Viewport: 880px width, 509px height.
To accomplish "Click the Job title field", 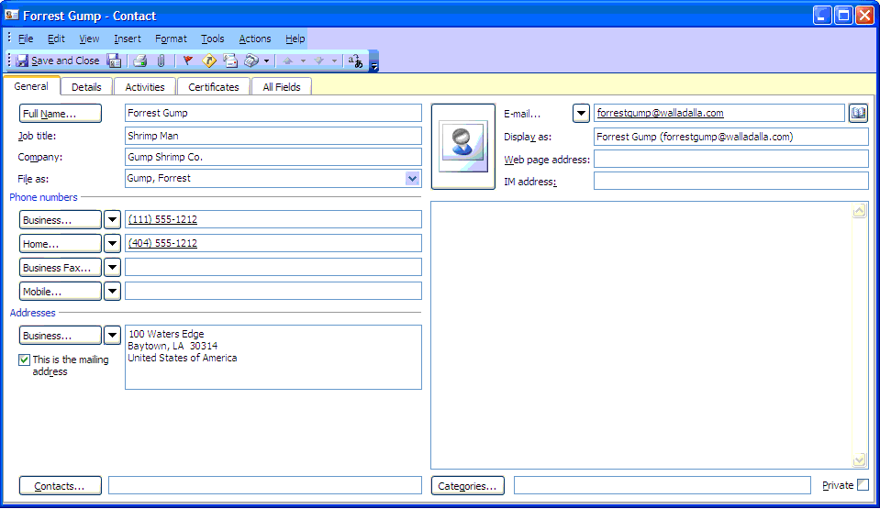I will (273, 136).
